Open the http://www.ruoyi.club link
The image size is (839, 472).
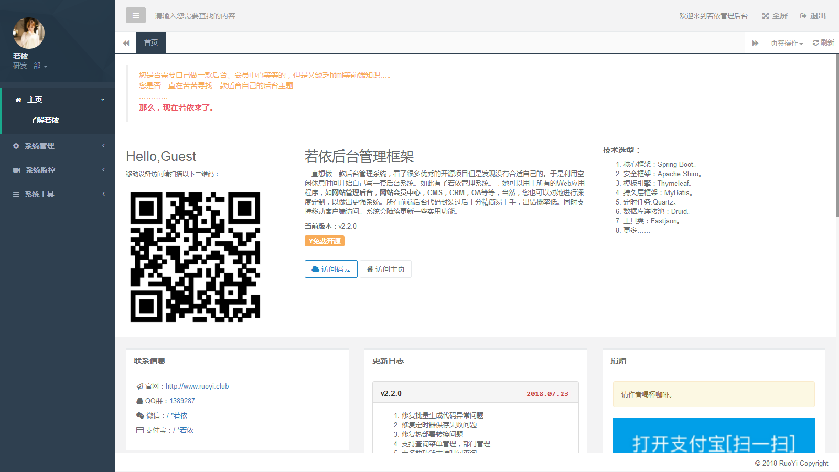[x=197, y=387]
